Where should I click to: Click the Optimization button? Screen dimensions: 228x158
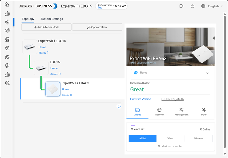click(x=97, y=27)
